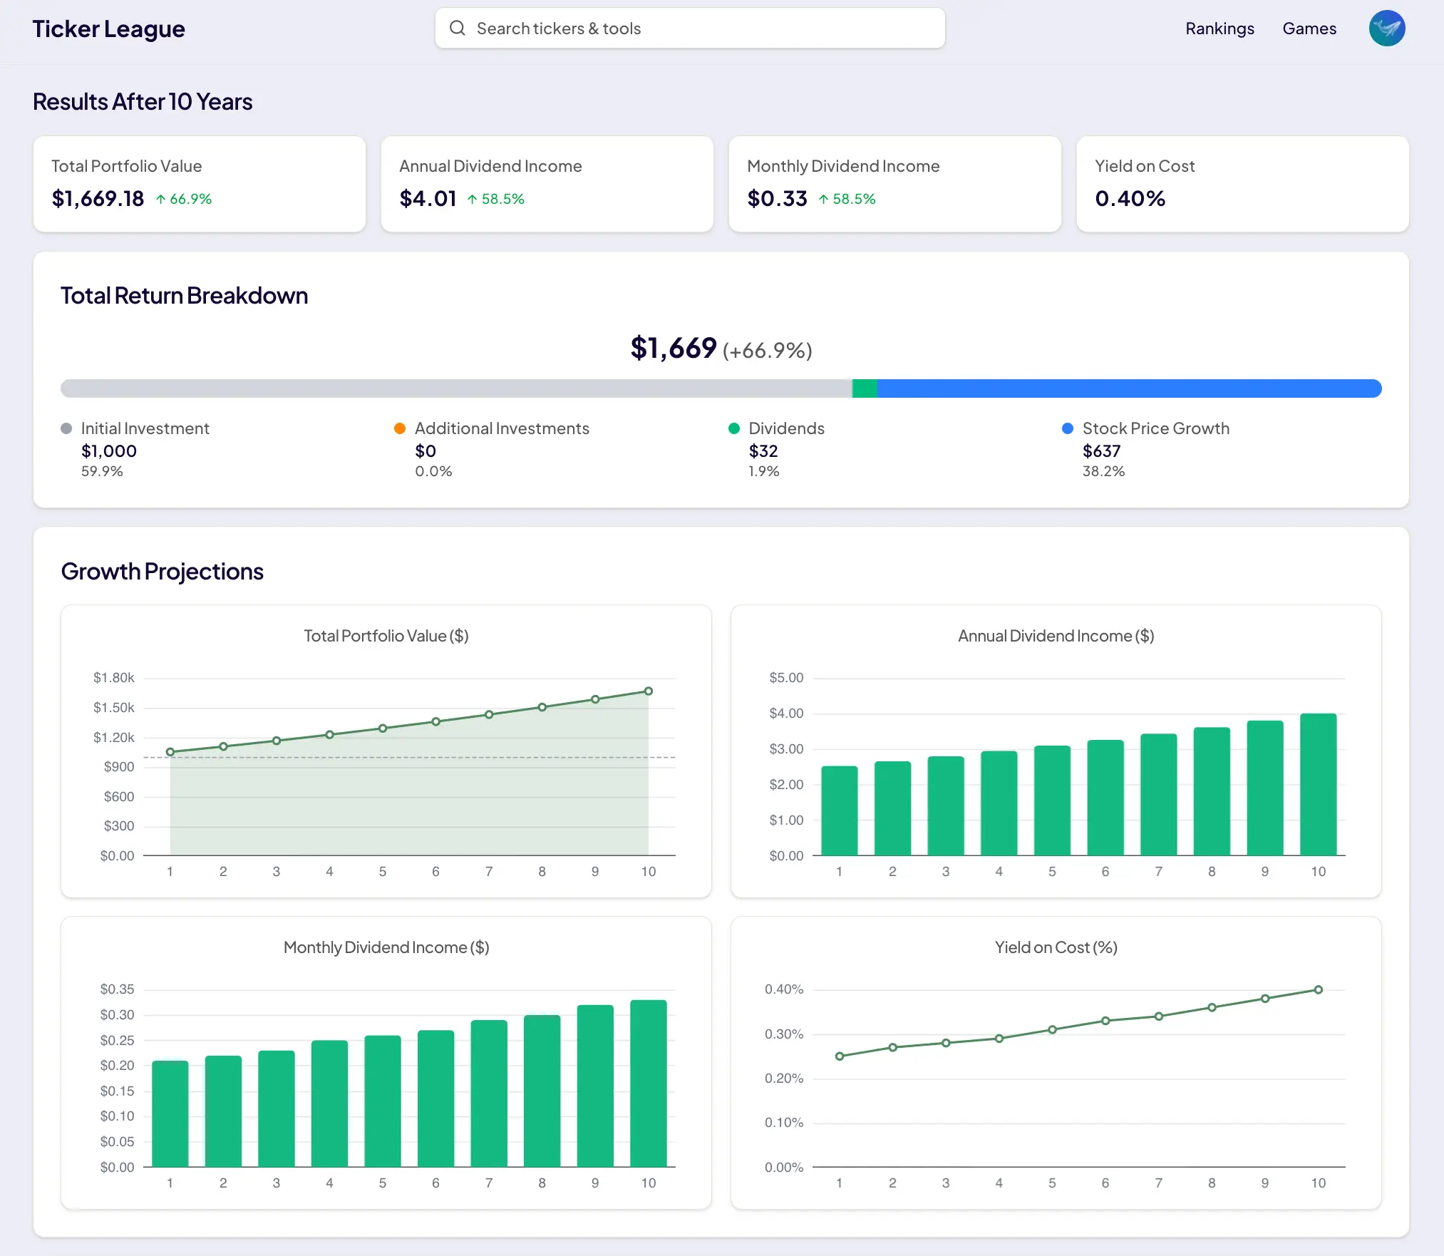Click the green arrow beside 66.9%
The height and width of the screenshot is (1256, 1444).
161,200
